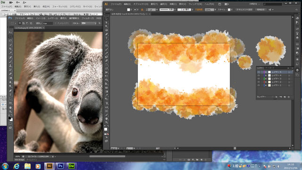
Task: Open the Brushes panel icon in Illustrator's dock
Action: click(297, 34)
